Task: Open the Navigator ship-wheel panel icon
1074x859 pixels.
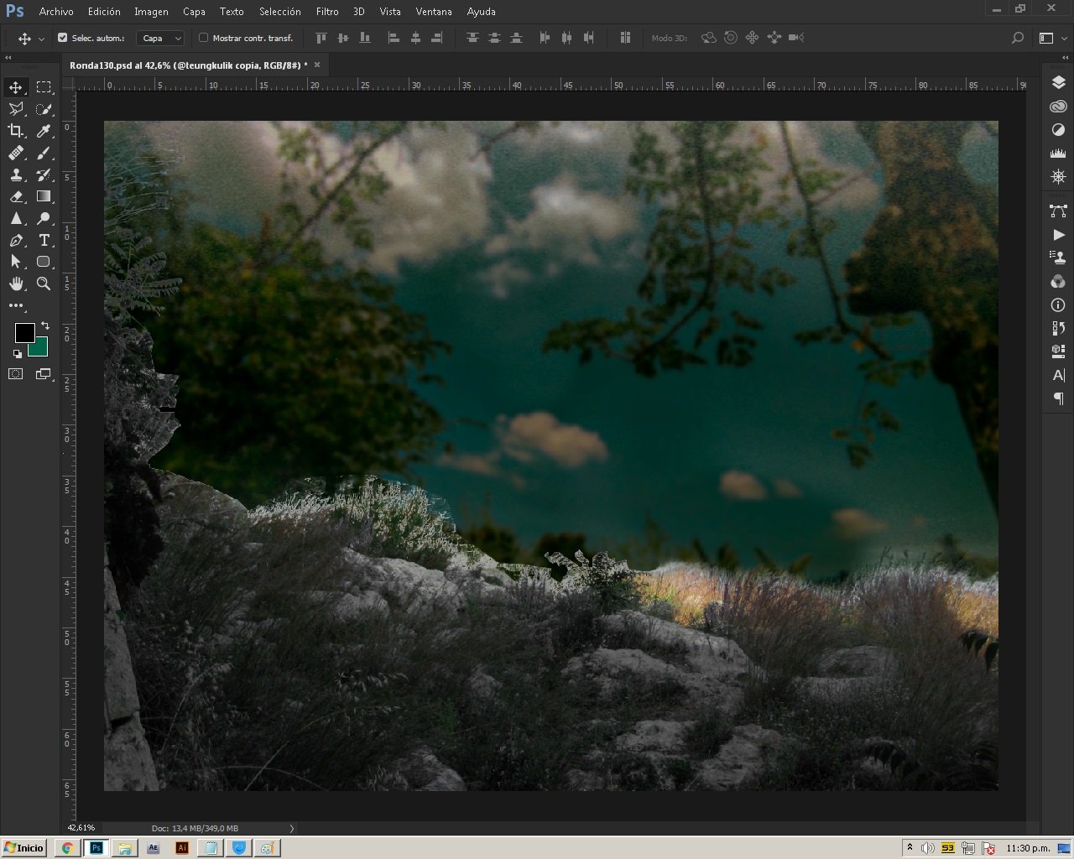Action: (1058, 177)
